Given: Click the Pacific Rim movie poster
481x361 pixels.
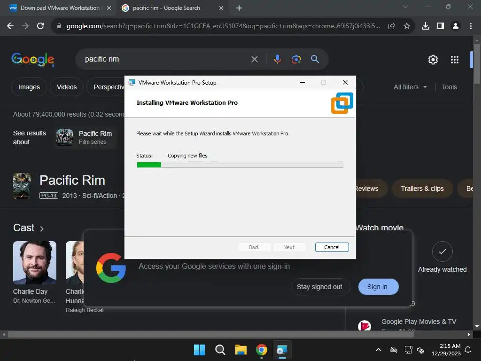Looking at the screenshot, I should tap(22, 186).
